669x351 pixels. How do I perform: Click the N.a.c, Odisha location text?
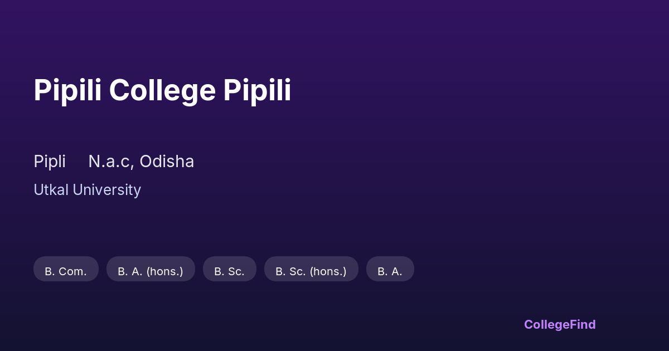point(141,162)
